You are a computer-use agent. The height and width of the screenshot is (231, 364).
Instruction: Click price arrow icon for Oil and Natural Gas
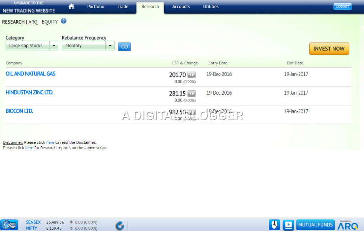point(192,75)
